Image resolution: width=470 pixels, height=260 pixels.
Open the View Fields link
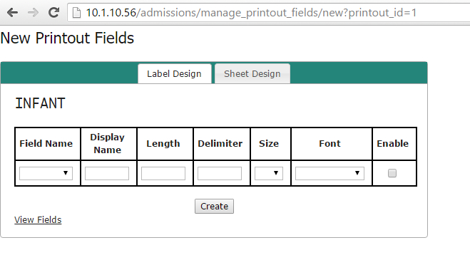click(x=38, y=220)
